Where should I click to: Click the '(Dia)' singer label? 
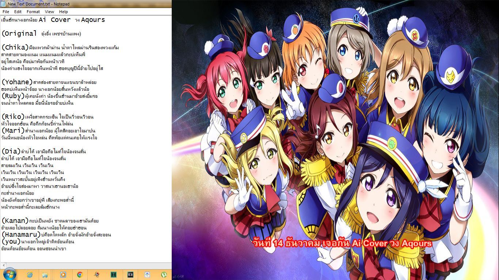click(x=11, y=151)
